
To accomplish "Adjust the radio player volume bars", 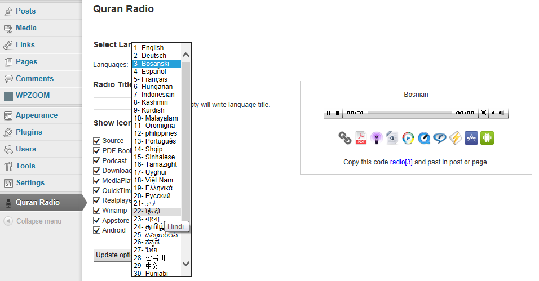I will [x=498, y=113].
